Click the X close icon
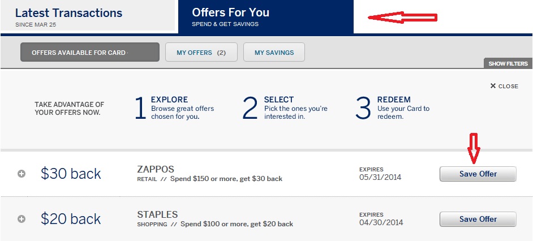Viewport: 533px width, 241px height. [x=493, y=86]
